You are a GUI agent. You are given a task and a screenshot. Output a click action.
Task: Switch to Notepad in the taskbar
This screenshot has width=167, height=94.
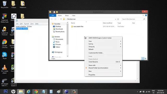(x=44, y=91)
